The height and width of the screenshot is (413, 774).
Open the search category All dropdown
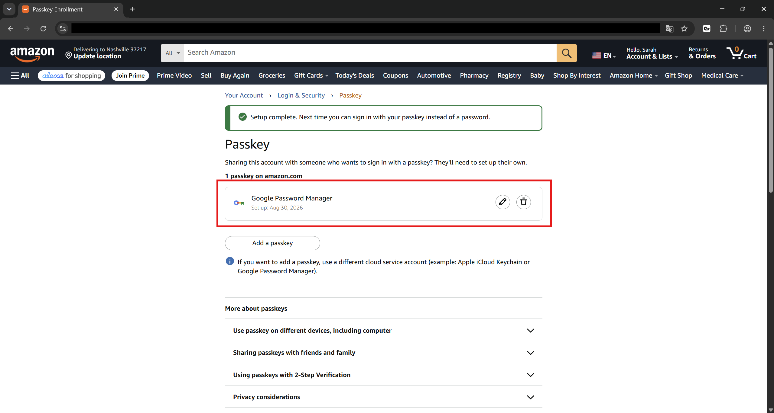coord(172,53)
